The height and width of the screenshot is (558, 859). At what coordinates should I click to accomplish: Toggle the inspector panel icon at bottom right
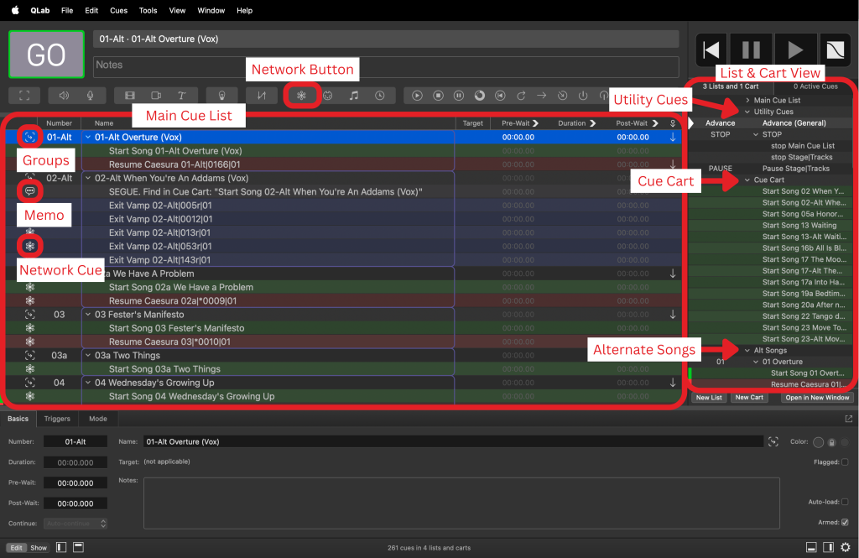coord(811,547)
